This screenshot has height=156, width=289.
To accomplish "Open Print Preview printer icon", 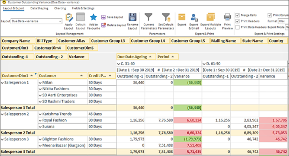I will click(227, 17).
